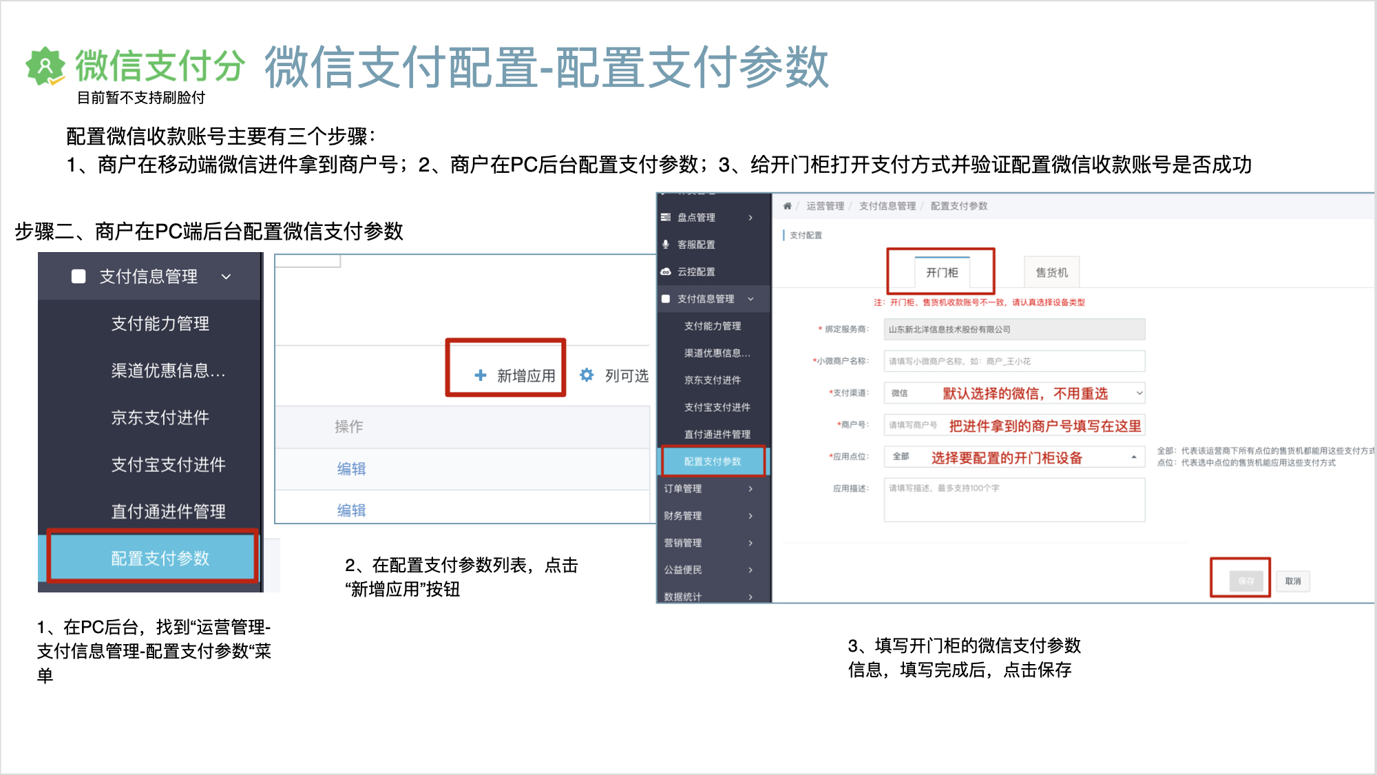Open 客服配置 in the dark sidebar
This screenshot has height=775, width=1377.
tap(696, 245)
